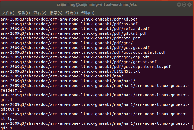The width and height of the screenshot is (194, 130).
Task: Click the line ending in pdf/ld.pdf
Action: pos(69,19)
